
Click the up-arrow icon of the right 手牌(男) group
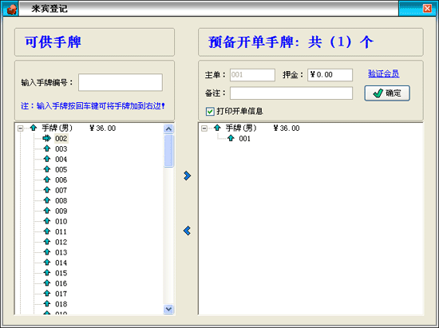click(x=217, y=128)
